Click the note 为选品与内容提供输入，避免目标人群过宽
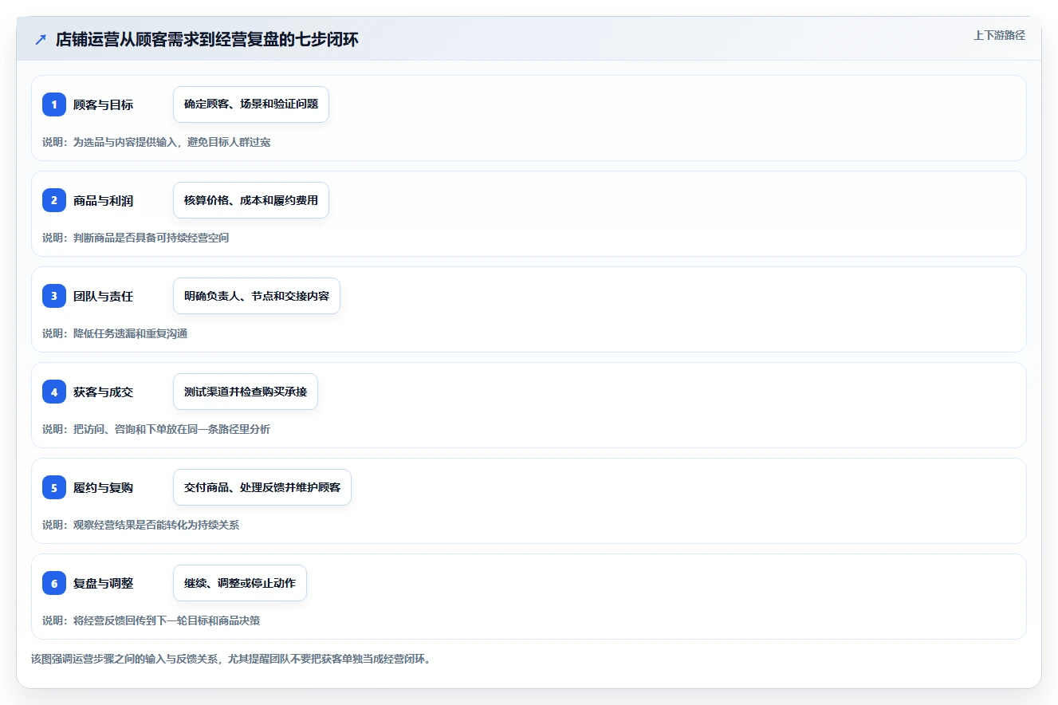 pos(171,142)
